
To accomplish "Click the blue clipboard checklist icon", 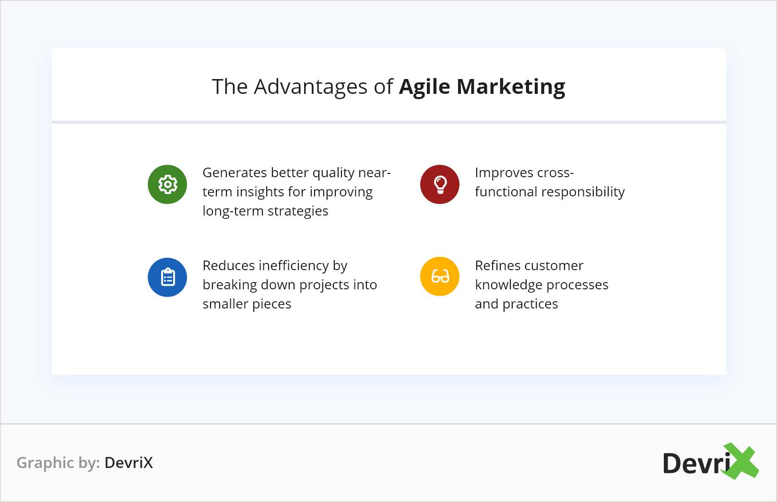I will 167,277.
